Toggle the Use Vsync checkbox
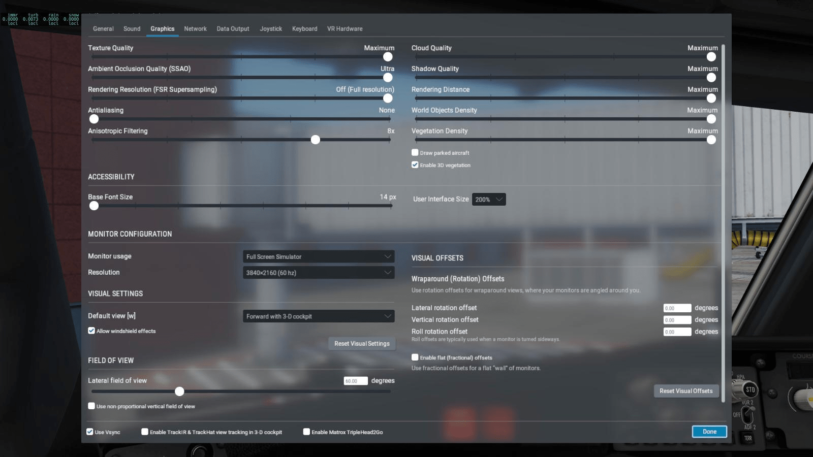This screenshot has height=457, width=813. tap(89, 432)
